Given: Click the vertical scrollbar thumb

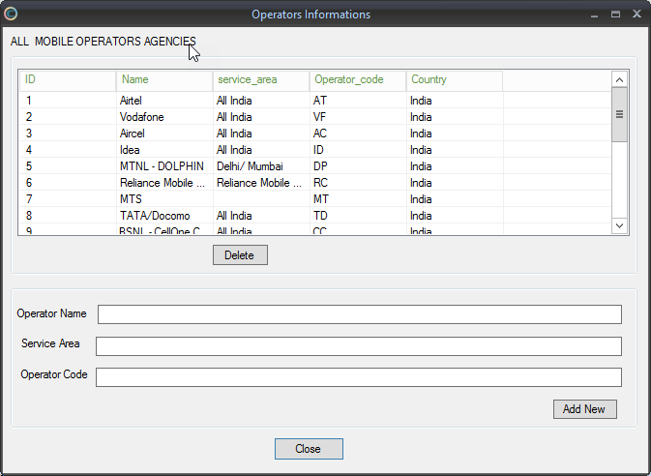Looking at the screenshot, I should click(x=619, y=114).
